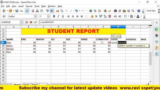Open the Format menu
Screen dimensions: 160x90
(29, 6)
